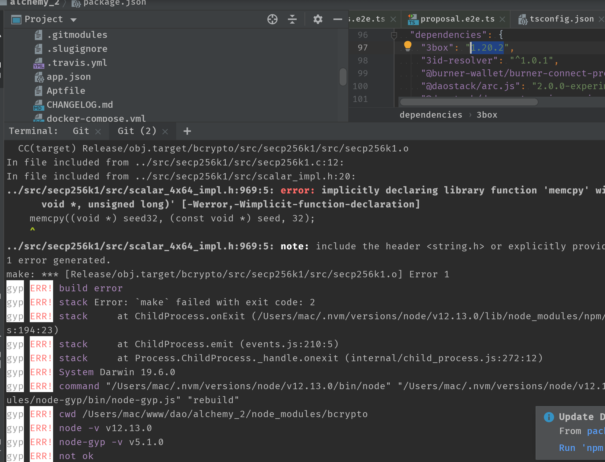Collapse the dependencies block fold marker

pos(394,36)
